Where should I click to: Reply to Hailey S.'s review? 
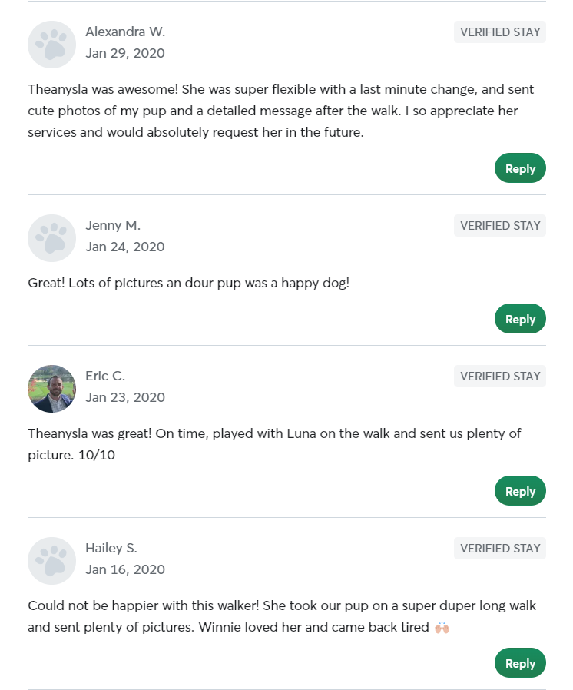point(520,662)
